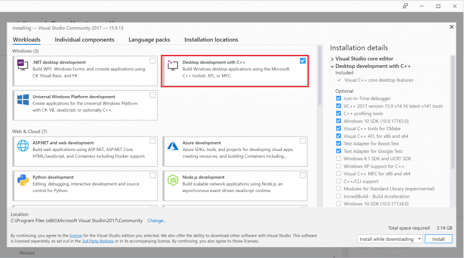Screen dimensions: 464x258
Task: Click the workloads list scrollbar
Action: tap(320, 76)
